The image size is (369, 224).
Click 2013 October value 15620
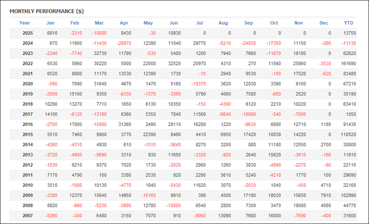(x=275, y=155)
